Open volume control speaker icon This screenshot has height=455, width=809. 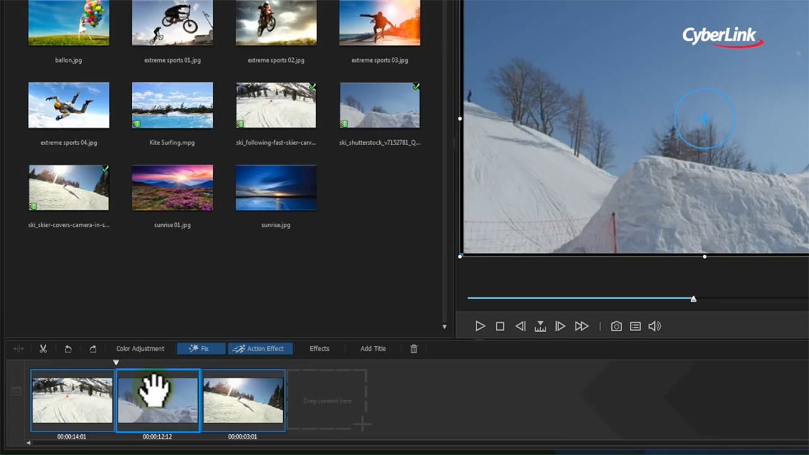coord(655,326)
